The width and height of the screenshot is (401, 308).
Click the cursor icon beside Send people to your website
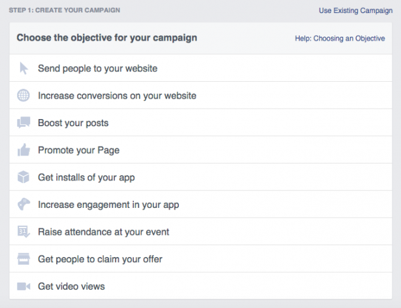click(24, 69)
